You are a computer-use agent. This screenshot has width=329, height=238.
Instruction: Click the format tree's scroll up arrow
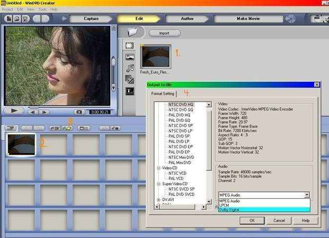209,104
